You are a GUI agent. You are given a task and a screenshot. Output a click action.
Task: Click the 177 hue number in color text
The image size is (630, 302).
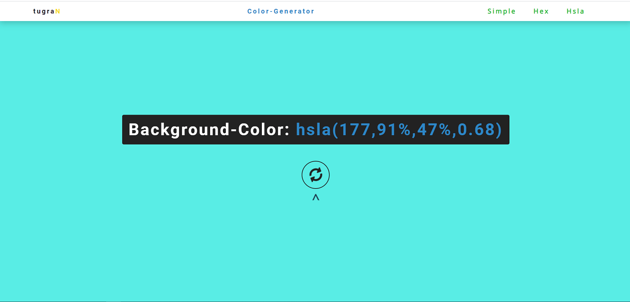click(x=354, y=130)
